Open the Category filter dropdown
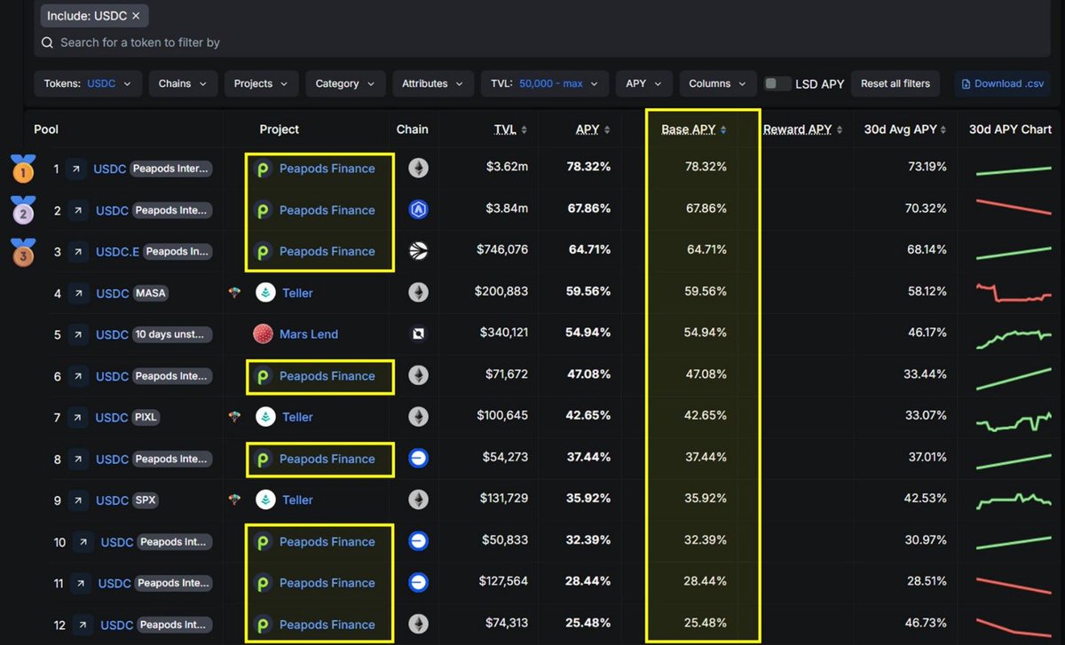 tap(345, 83)
